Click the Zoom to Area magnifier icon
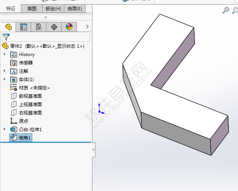This screenshot has height=191, width=238. pos(235,10)
